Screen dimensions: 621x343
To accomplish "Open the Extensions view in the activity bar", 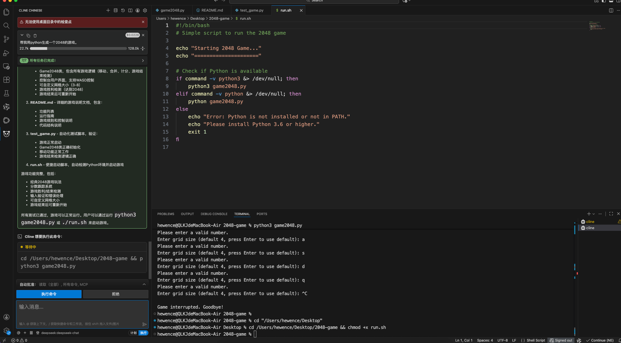I will click(6, 80).
